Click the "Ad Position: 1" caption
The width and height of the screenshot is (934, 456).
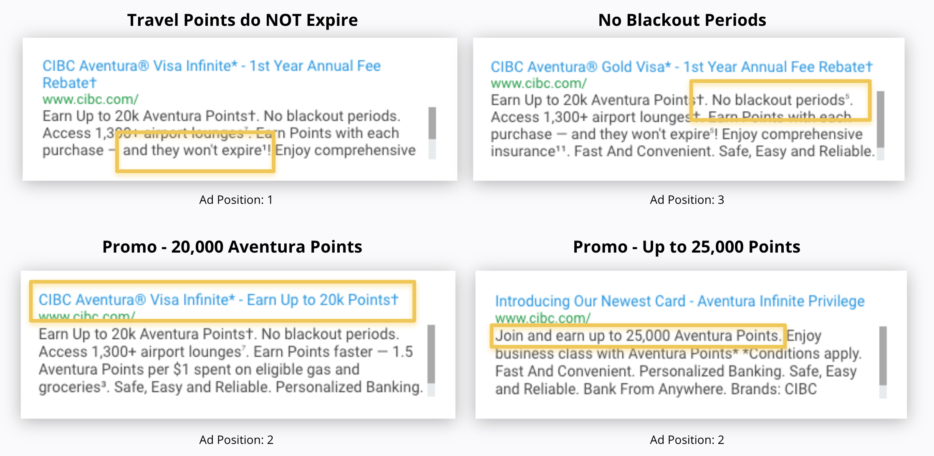(x=236, y=200)
